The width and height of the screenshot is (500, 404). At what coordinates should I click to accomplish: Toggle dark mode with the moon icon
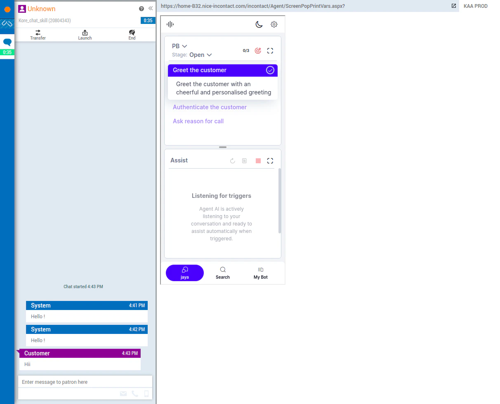pyautogui.click(x=259, y=24)
